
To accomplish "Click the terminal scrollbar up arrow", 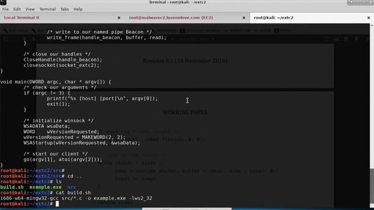I will (372, 25).
